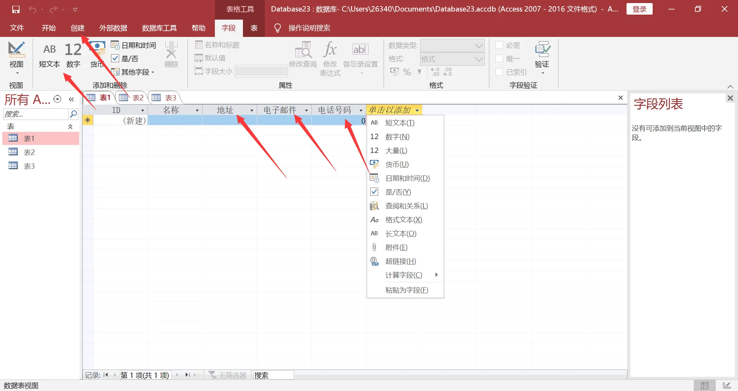This screenshot has height=391, width=738.
Task: Collapse the navigation pane with double chevron
Action: click(x=71, y=99)
